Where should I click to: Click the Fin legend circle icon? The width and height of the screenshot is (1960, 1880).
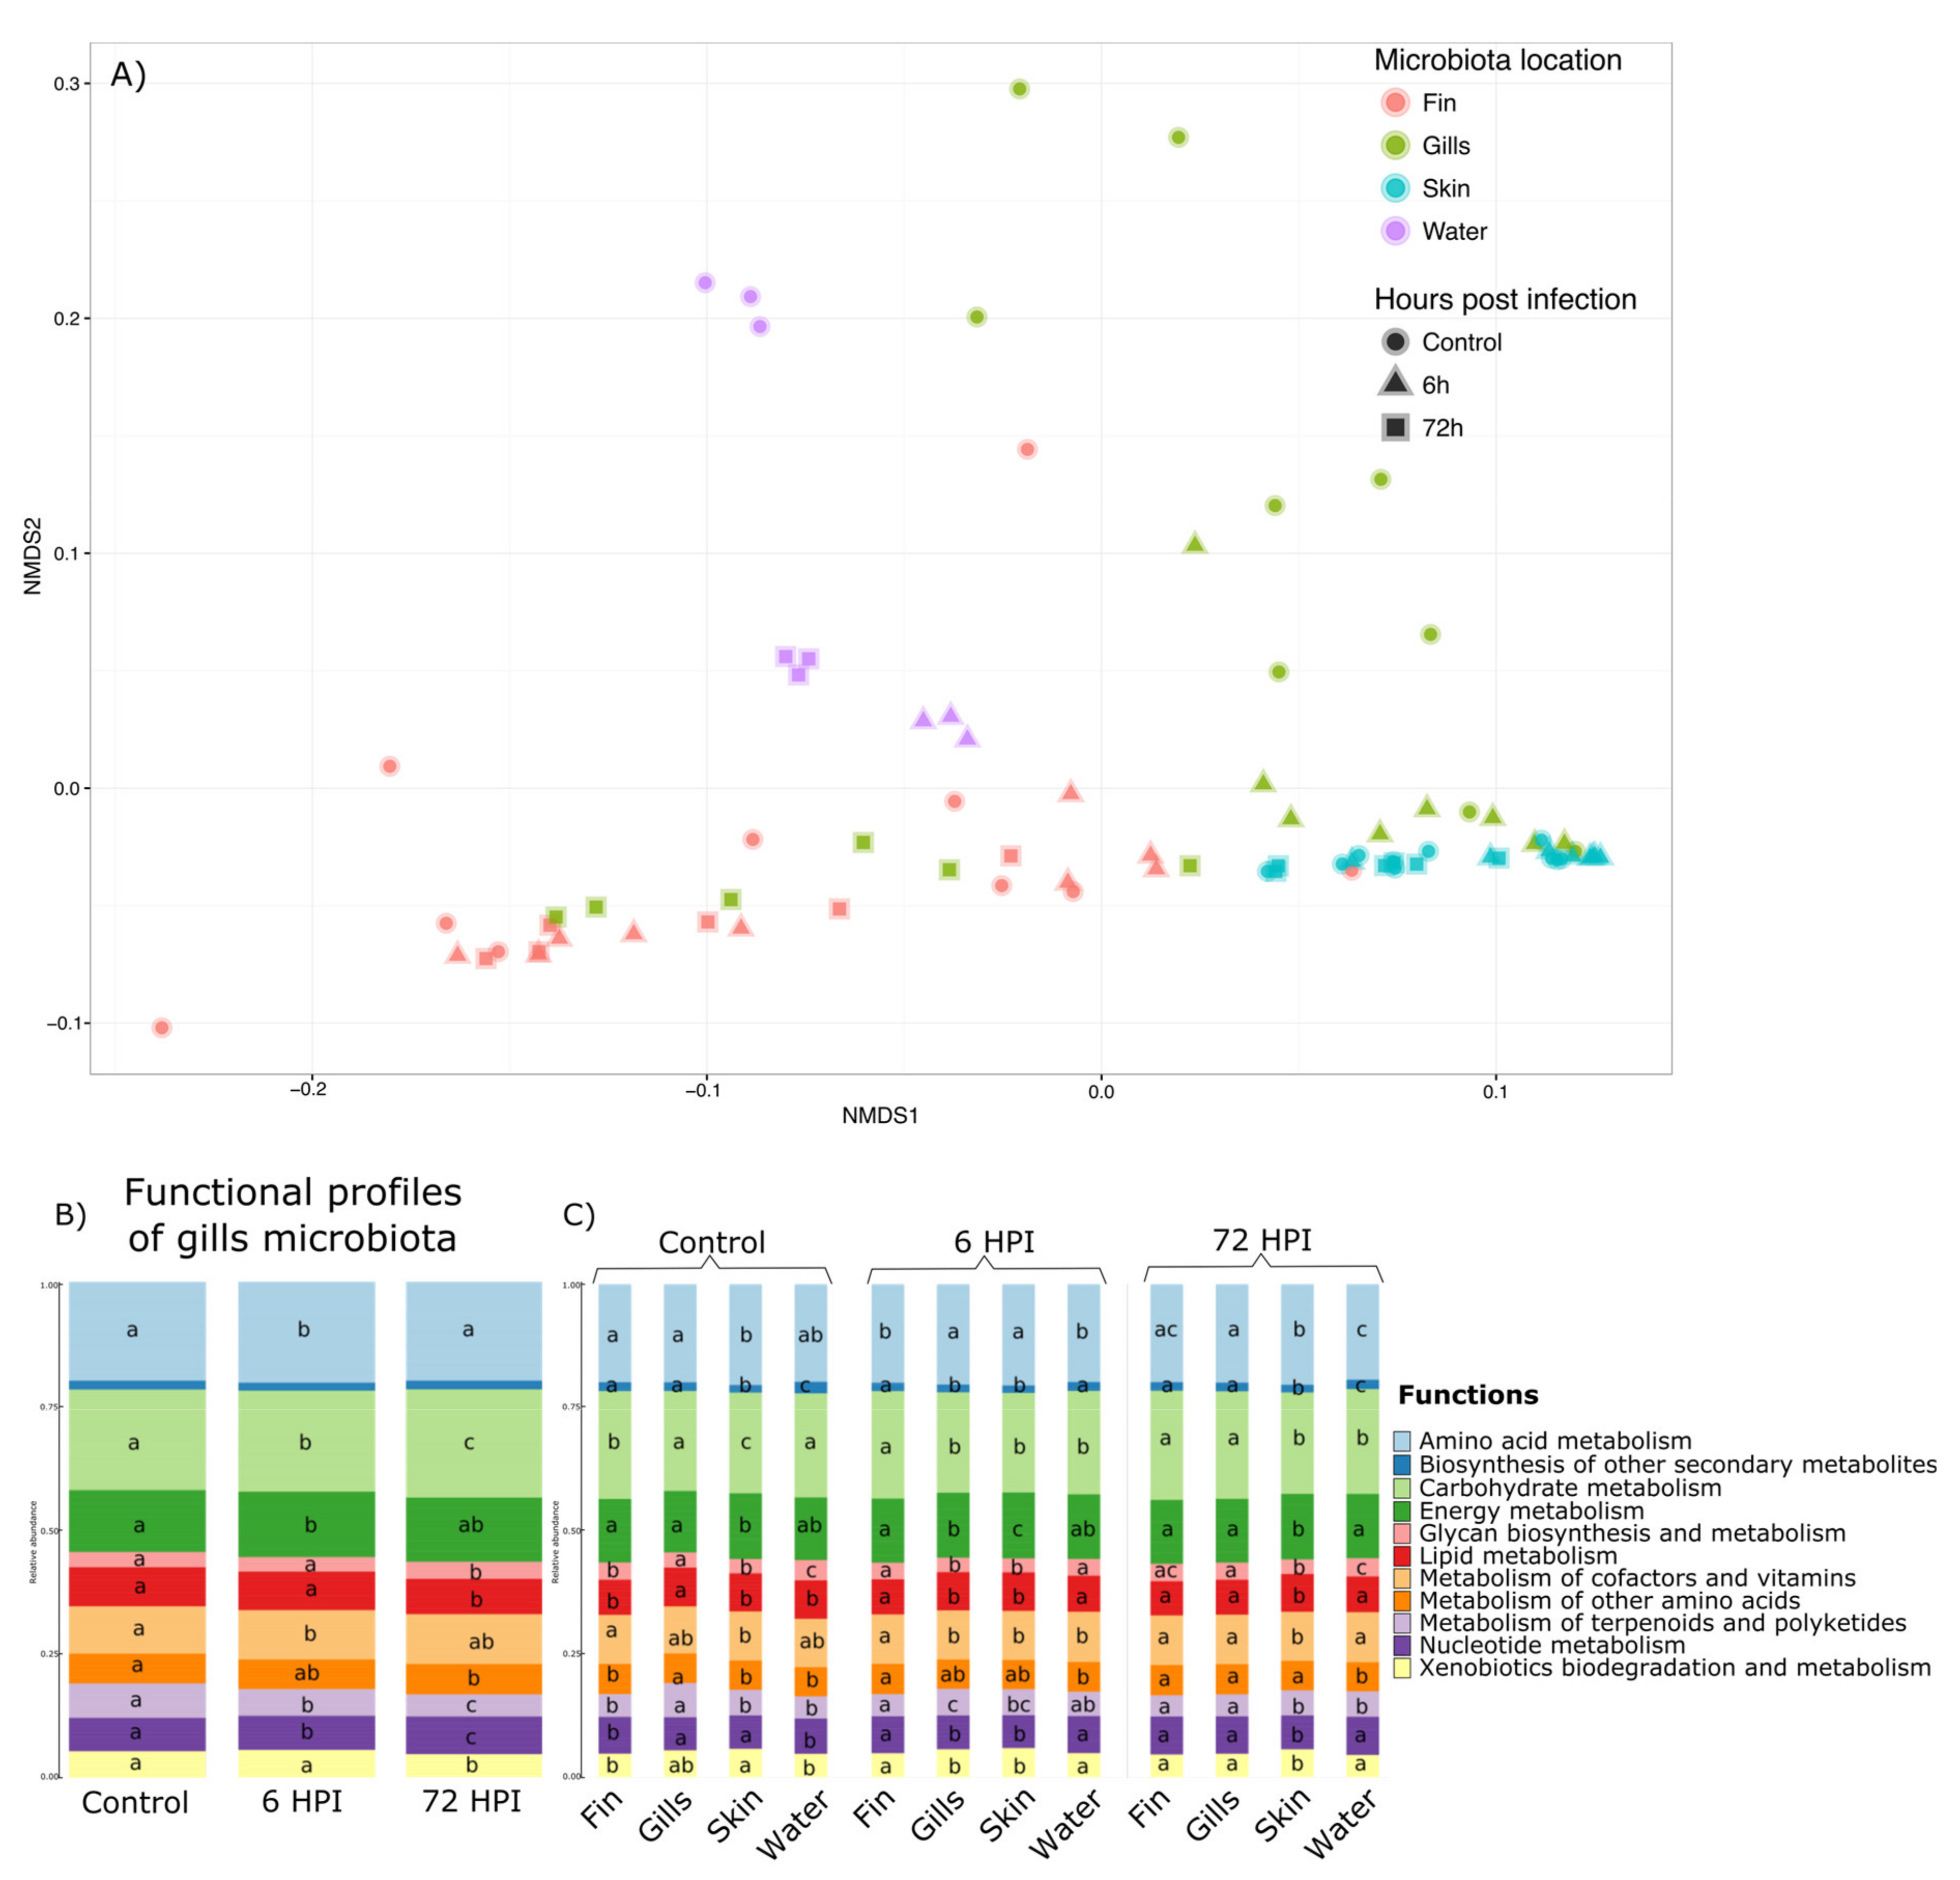coord(1395,102)
